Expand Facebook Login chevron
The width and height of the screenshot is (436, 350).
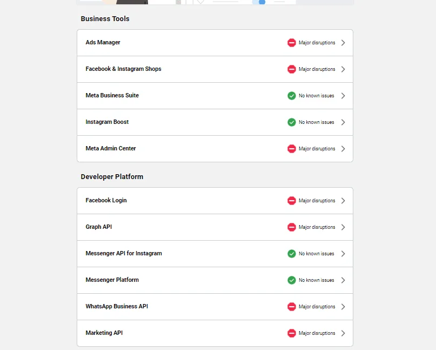click(343, 201)
